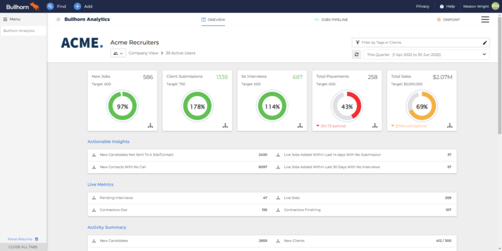
Task: Switch to the ONEVIEW tab
Action: [x=213, y=20]
